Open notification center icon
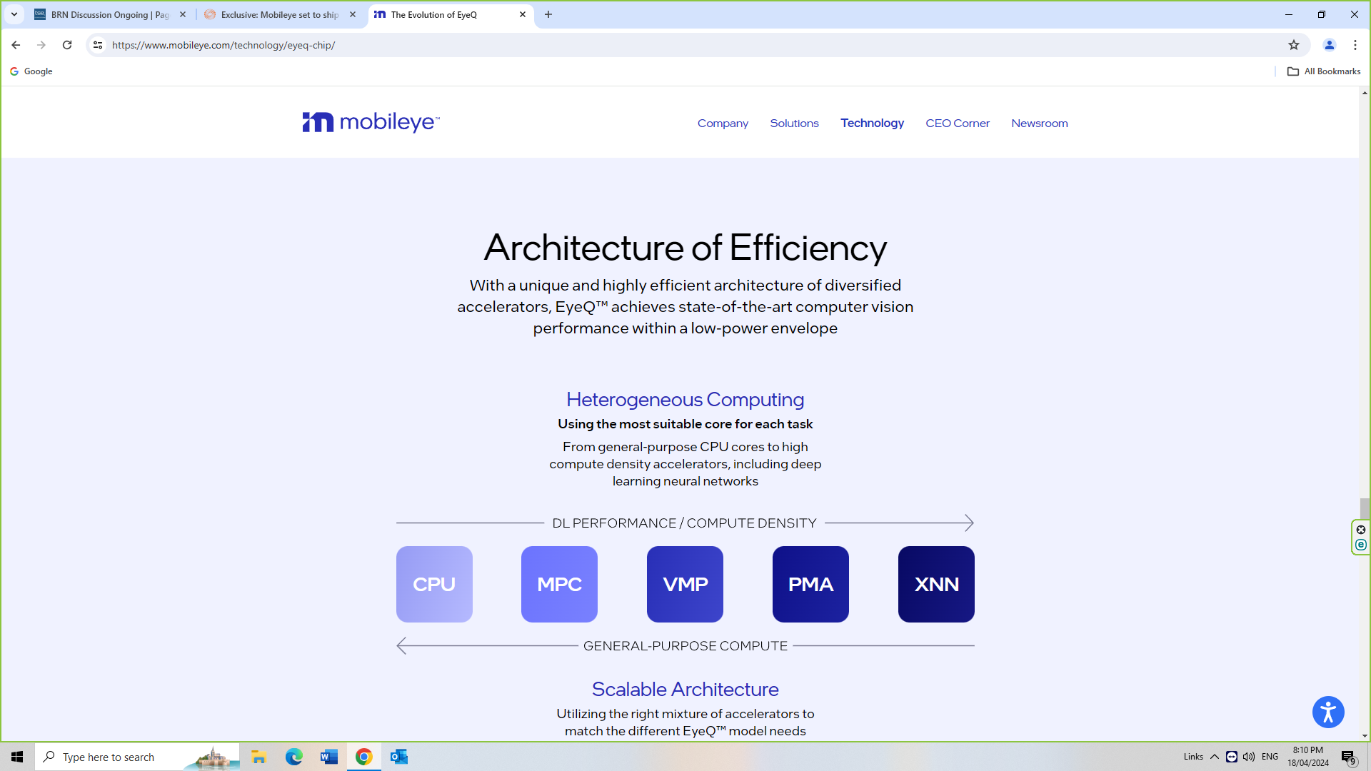The height and width of the screenshot is (771, 1371). 1348,757
